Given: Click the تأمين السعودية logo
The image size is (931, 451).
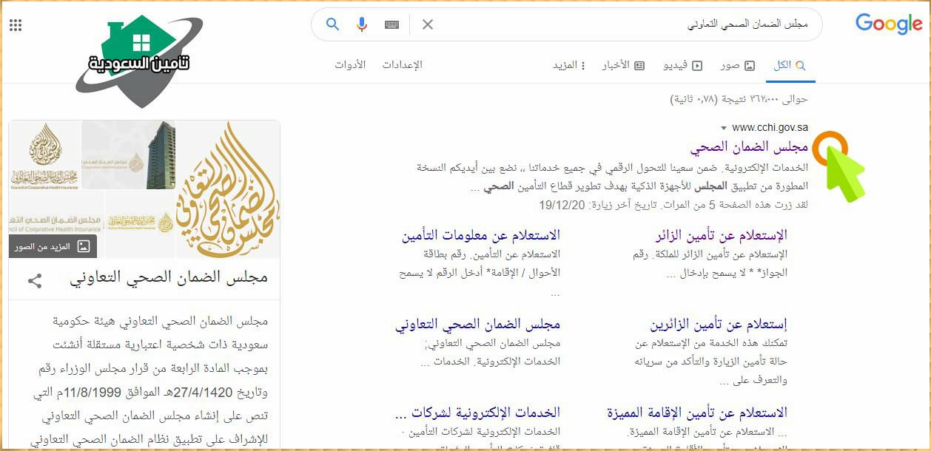Looking at the screenshot, I should [138, 62].
